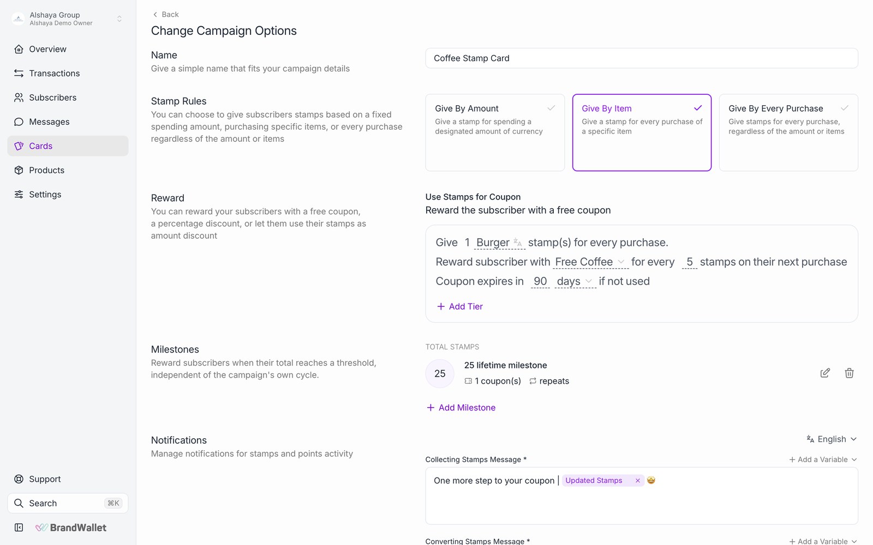This screenshot has height=545, width=873.
Task: Open the Overview page in the sidebar
Action: (x=68, y=49)
